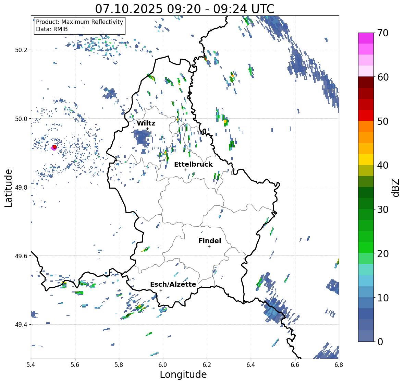Click the blue echo patch south of Wiltz
The height and width of the screenshot is (383, 404).
142,138
